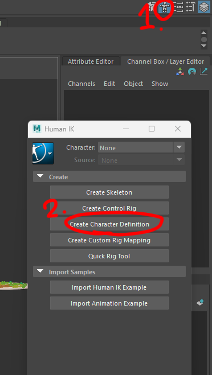Open the Human IK blue figure menu button
This screenshot has width=212, height=375.
pyautogui.click(x=43, y=153)
